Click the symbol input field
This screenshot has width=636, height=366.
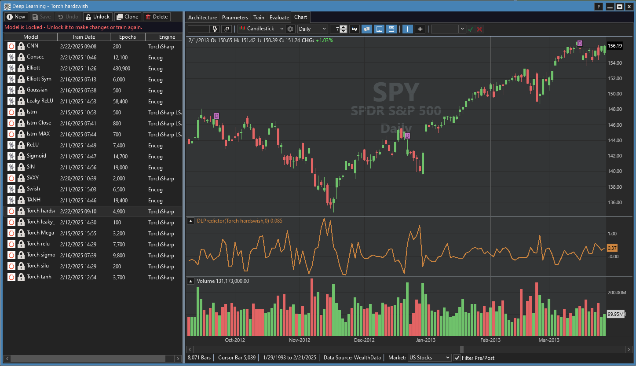(199, 29)
